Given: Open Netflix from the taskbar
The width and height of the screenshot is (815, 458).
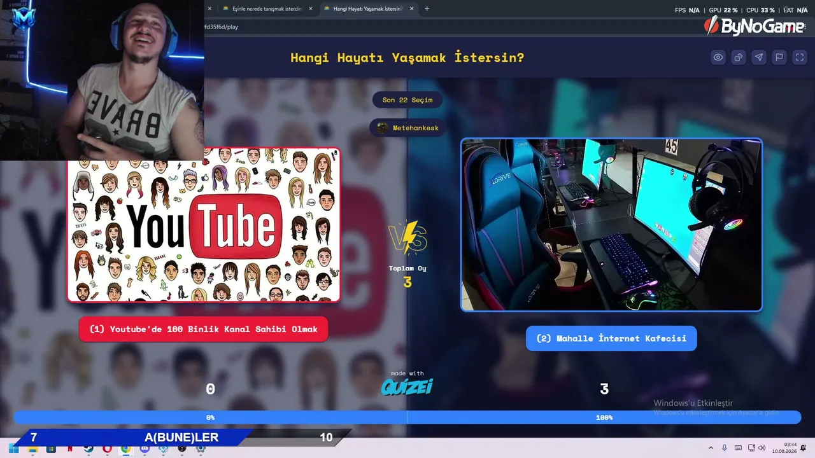Looking at the screenshot, I should click(x=70, y=448).
